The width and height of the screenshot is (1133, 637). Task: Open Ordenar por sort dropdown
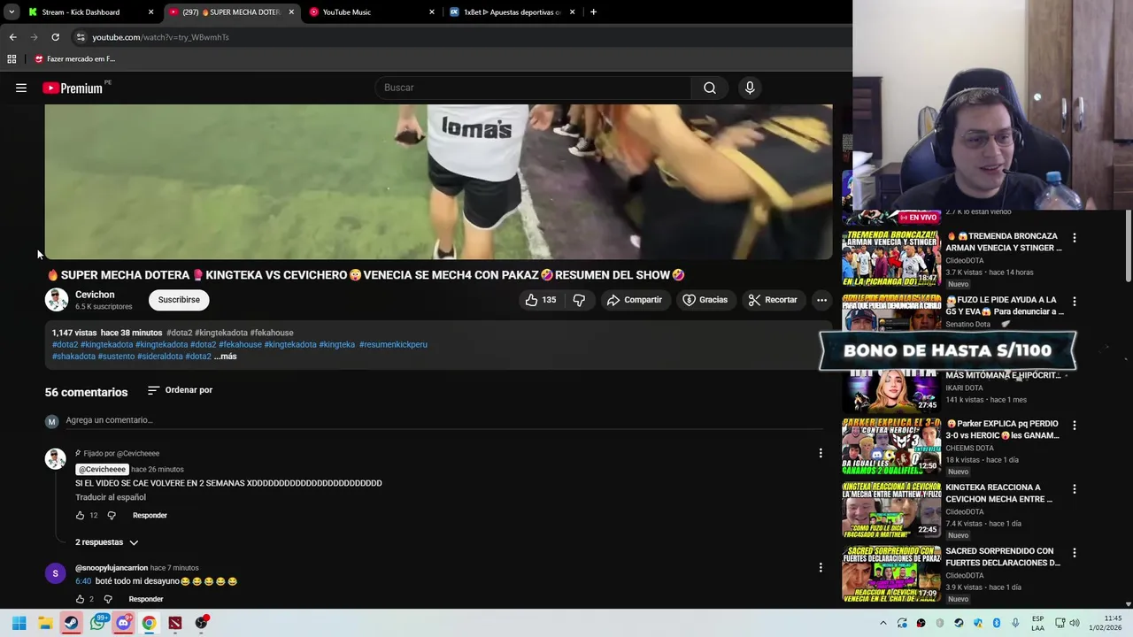pyautogui.click(x=180, y=390)
